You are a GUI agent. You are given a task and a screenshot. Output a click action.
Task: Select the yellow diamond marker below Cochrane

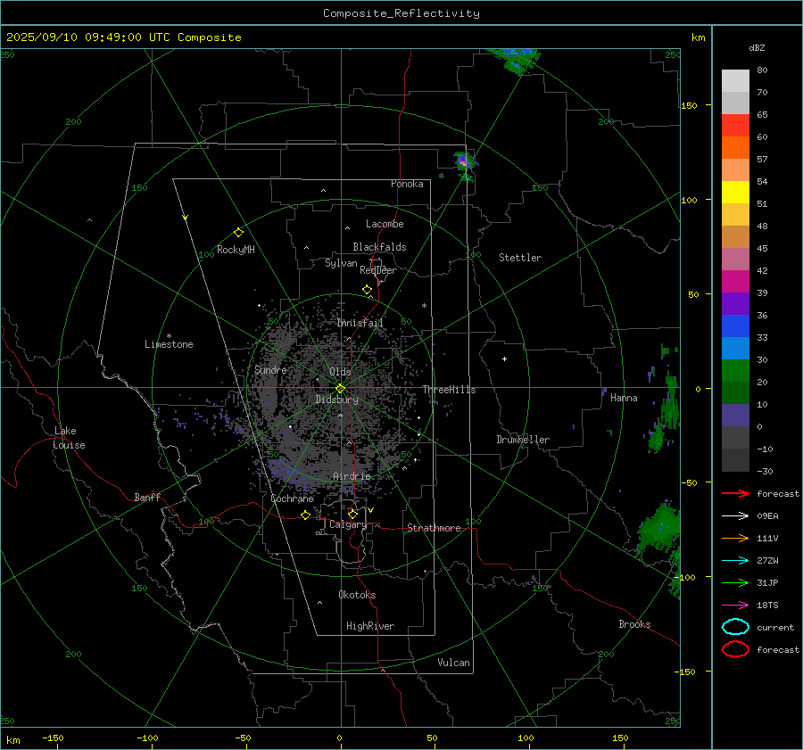tap(306, 515)
